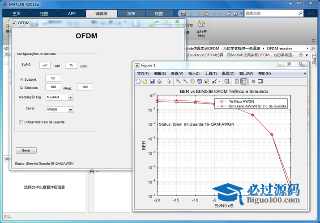Select the Edit Plot arrow tool
Image resolution: width=320 pixels, height=223 pixels.
tap(169, 81)
